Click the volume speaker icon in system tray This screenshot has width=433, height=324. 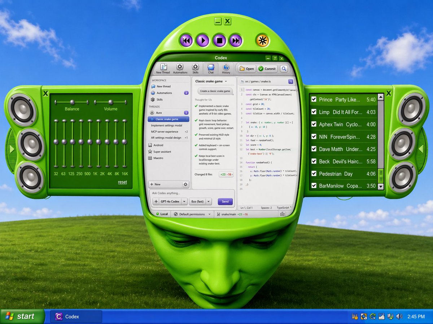pyautogui.click(x=399, y=317)
